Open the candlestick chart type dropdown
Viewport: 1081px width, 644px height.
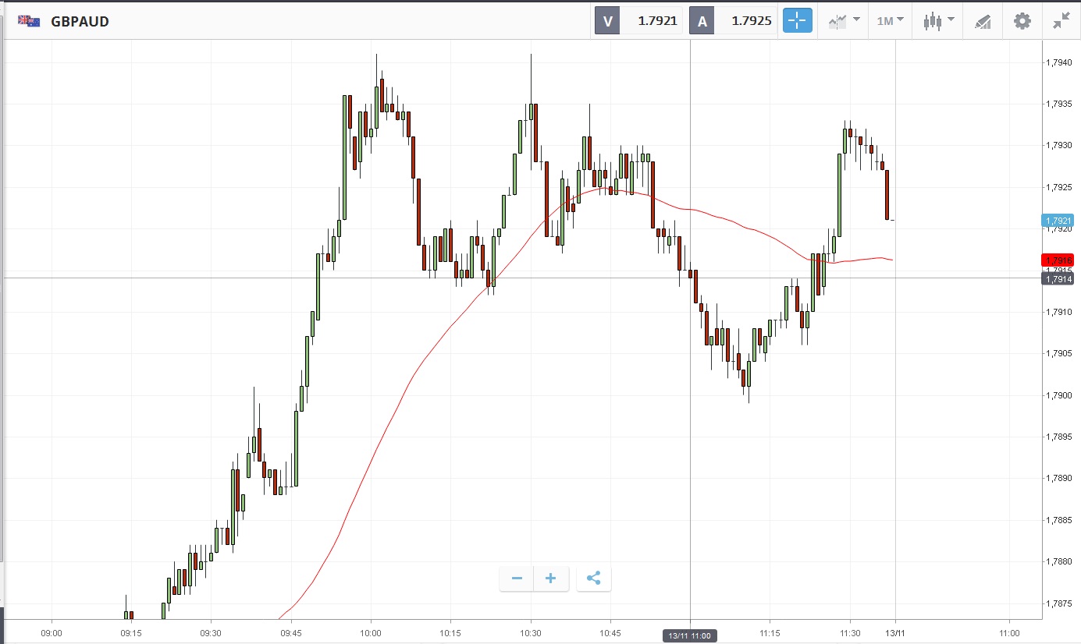[x=938, y=21]
